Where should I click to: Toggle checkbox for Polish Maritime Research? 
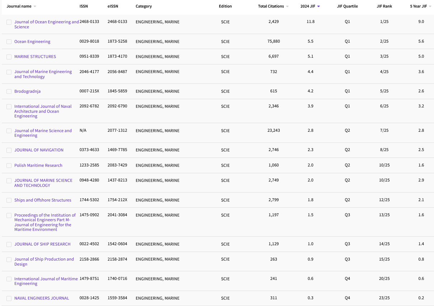pyautogui.click(x=9, y=166)
